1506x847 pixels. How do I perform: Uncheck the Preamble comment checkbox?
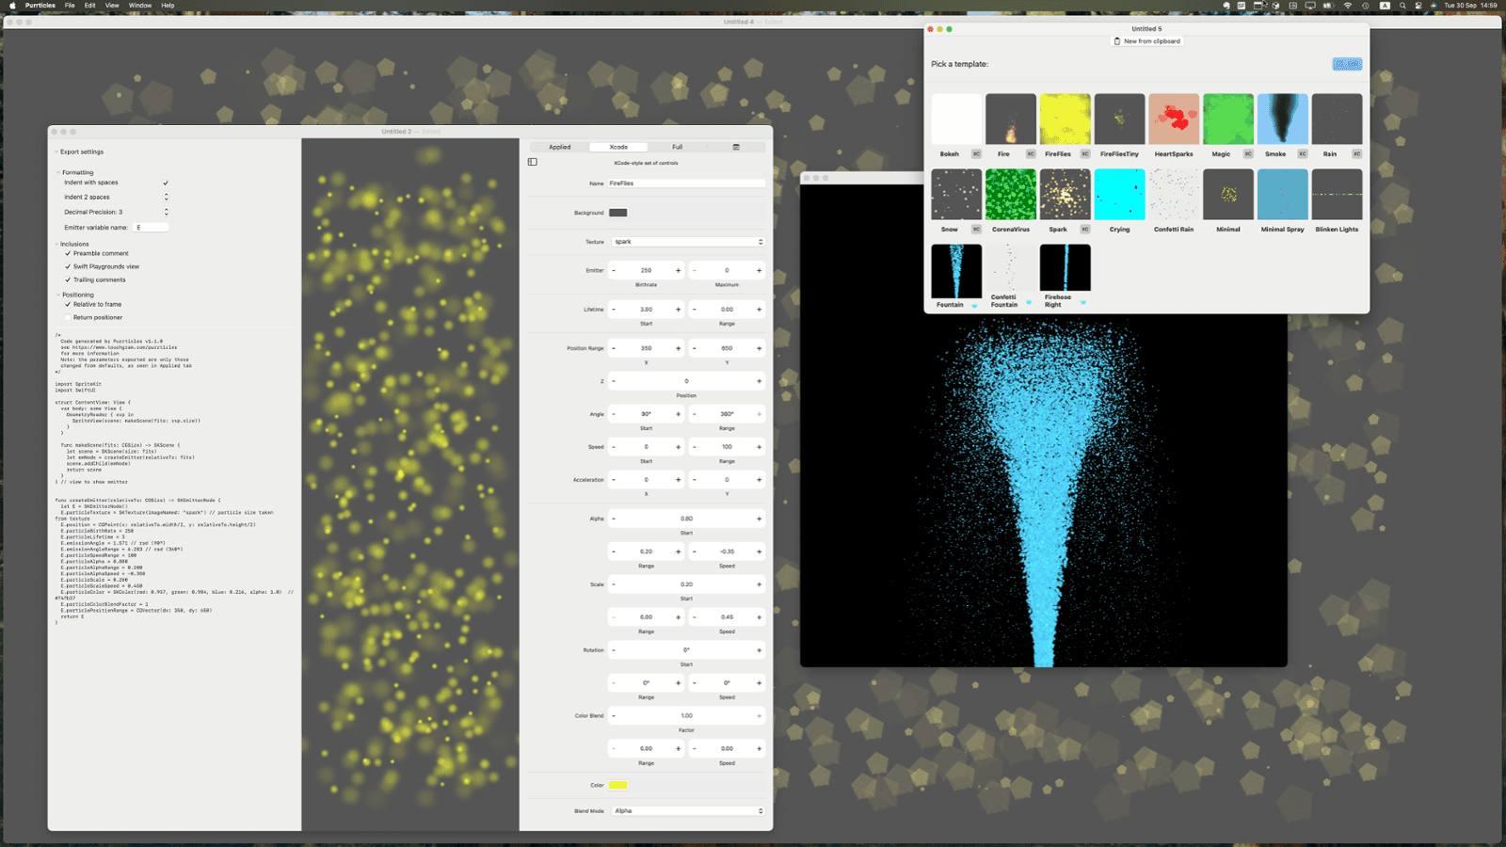point(68,253)
